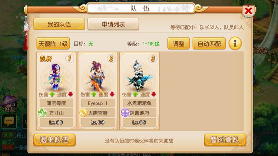Switch to 我的队伍 tab
The height and width of the screenshot is (156, 278).
(59, 24)
